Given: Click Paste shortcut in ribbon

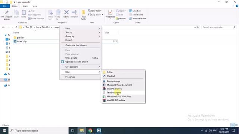Looking at the screenshot, I should point(36,19).
